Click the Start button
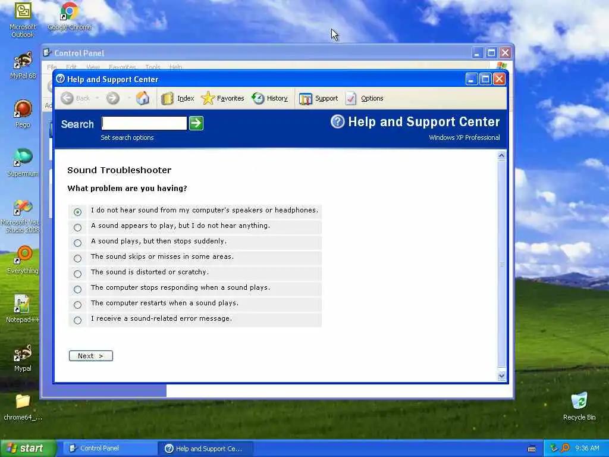The height and width of the screenshot is (457, 609). pyautogui.click(x=28, y=449)
